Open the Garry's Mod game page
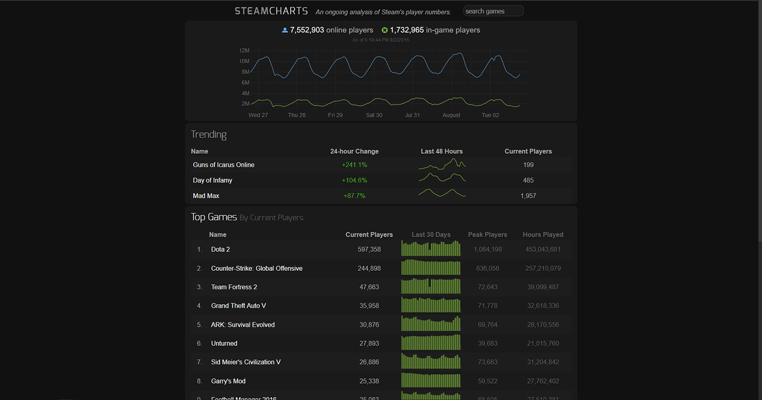The height and width of the screenshot is (400, 762). pos(228,380)
